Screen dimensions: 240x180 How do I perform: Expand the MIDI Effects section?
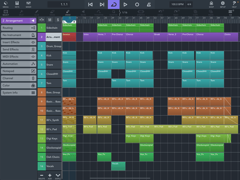coord(18,56)
